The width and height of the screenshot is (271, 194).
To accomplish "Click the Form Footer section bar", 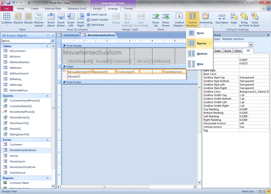I will coord(130,82).
